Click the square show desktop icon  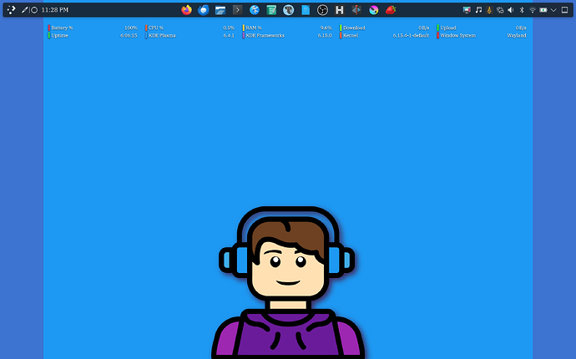(x=564, y=10)
